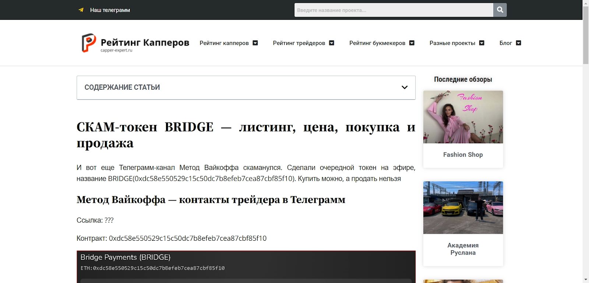Screen dimensions: 589x283
Task: Expand the Разные проекты dropdown arrow
Action: click(x=482, y=43)
